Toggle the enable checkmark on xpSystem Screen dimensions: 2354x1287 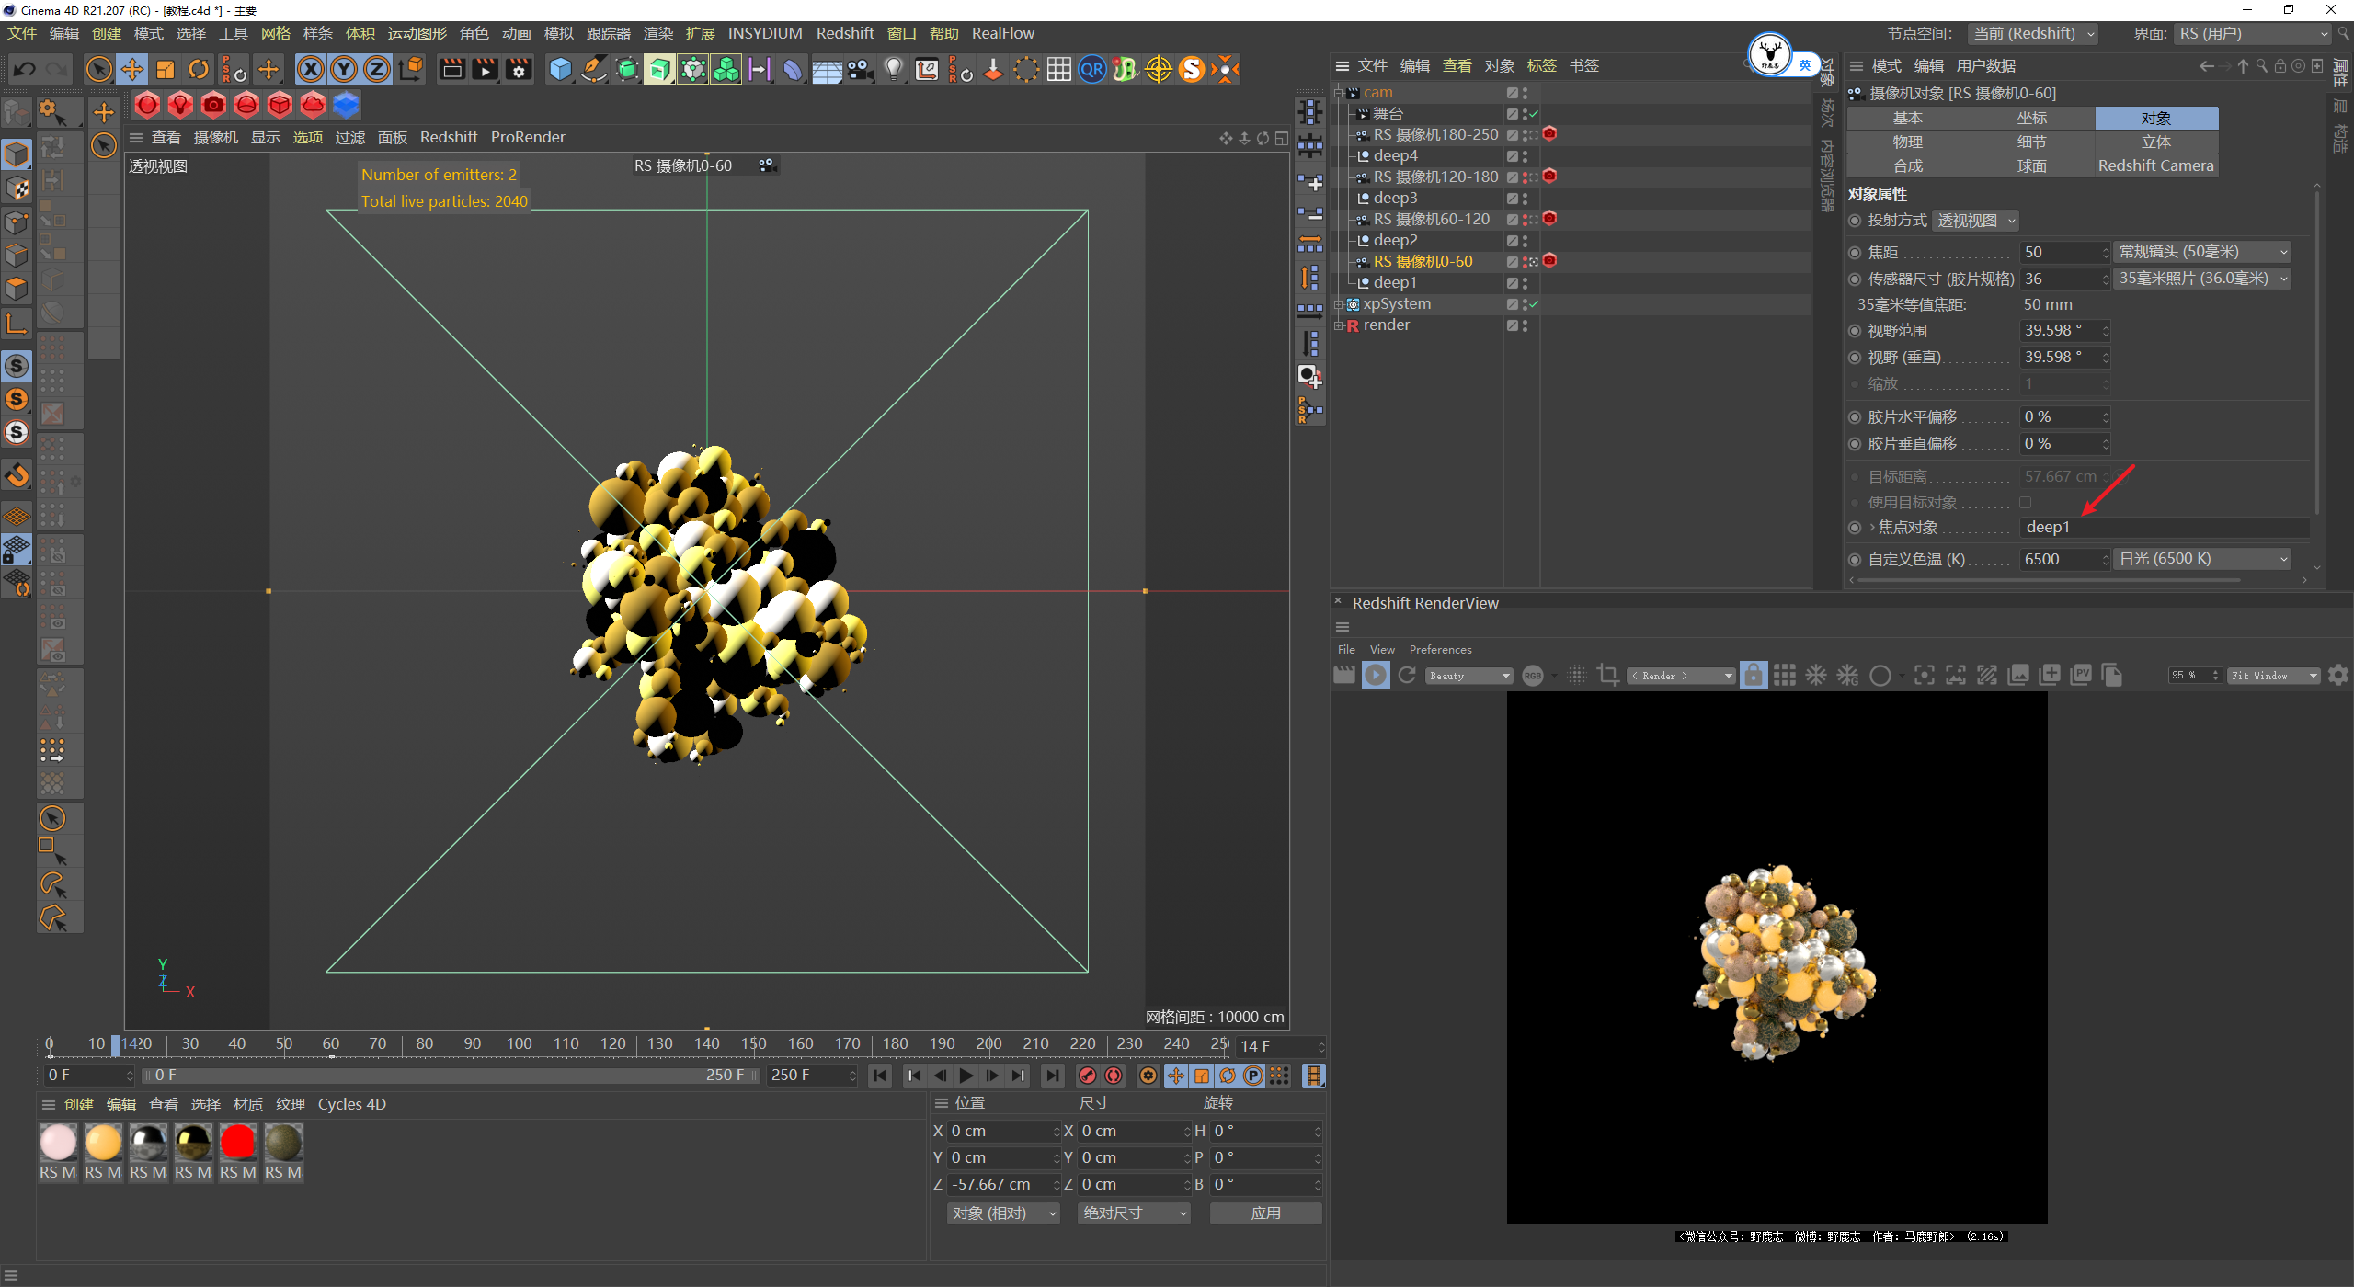(x=1534, y=304)
